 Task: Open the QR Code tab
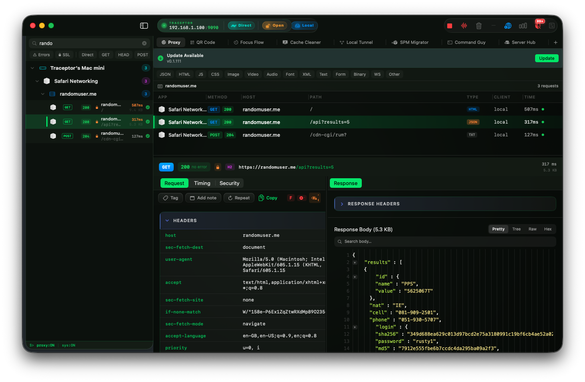pyautogui.click(x=202, y=43)
